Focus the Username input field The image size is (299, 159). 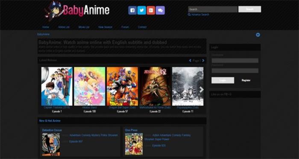[x=235, y=60]
